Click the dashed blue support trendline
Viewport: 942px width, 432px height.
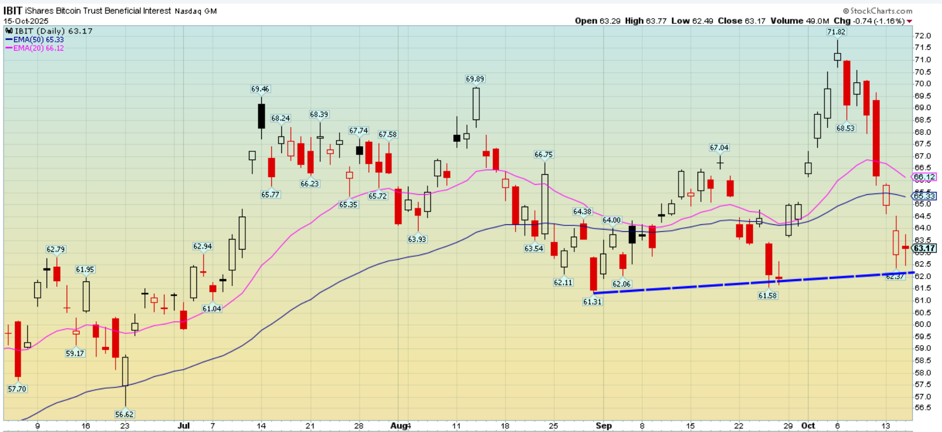754,284
